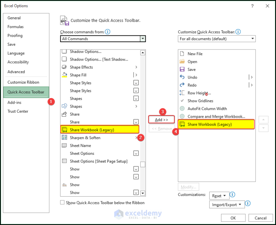
Task: Click the Sheet Options [Sheet Page Setup] icon
Action: coord(64,161)
